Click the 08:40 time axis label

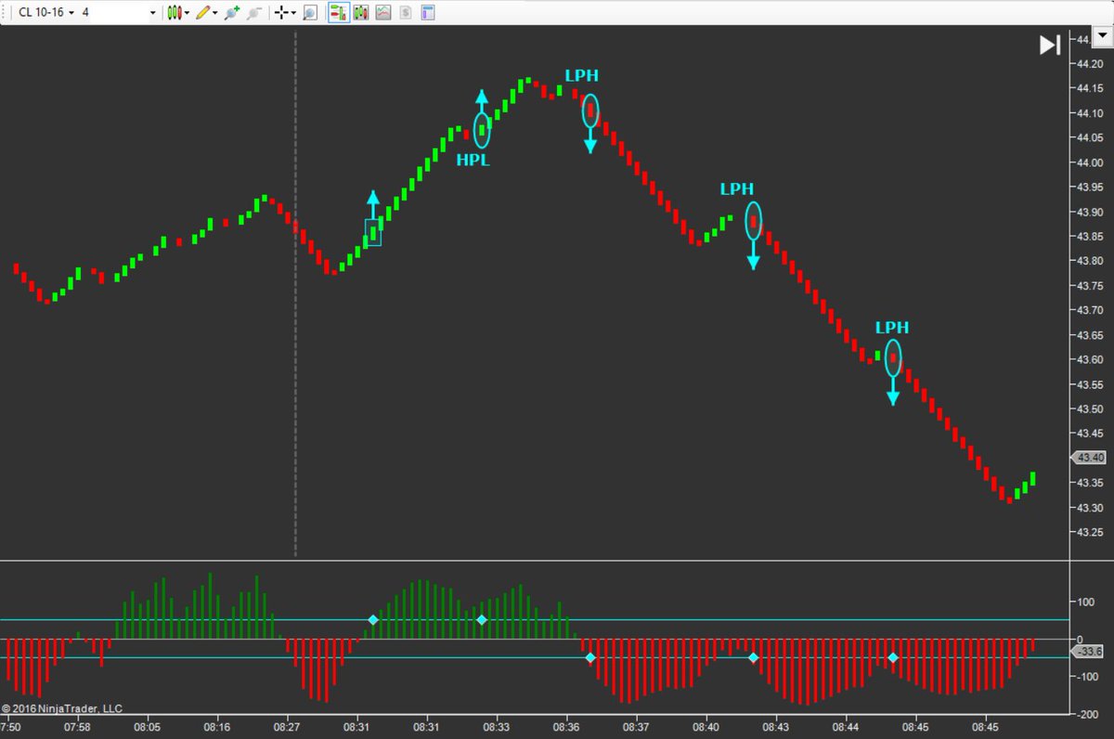(x=706, y=730)
